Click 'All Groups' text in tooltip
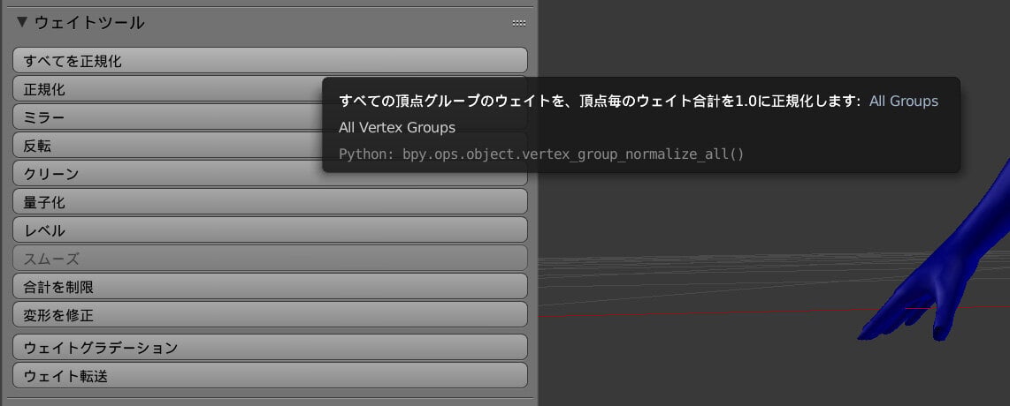The image size is (1010, 406). click(x=904, y=101)
